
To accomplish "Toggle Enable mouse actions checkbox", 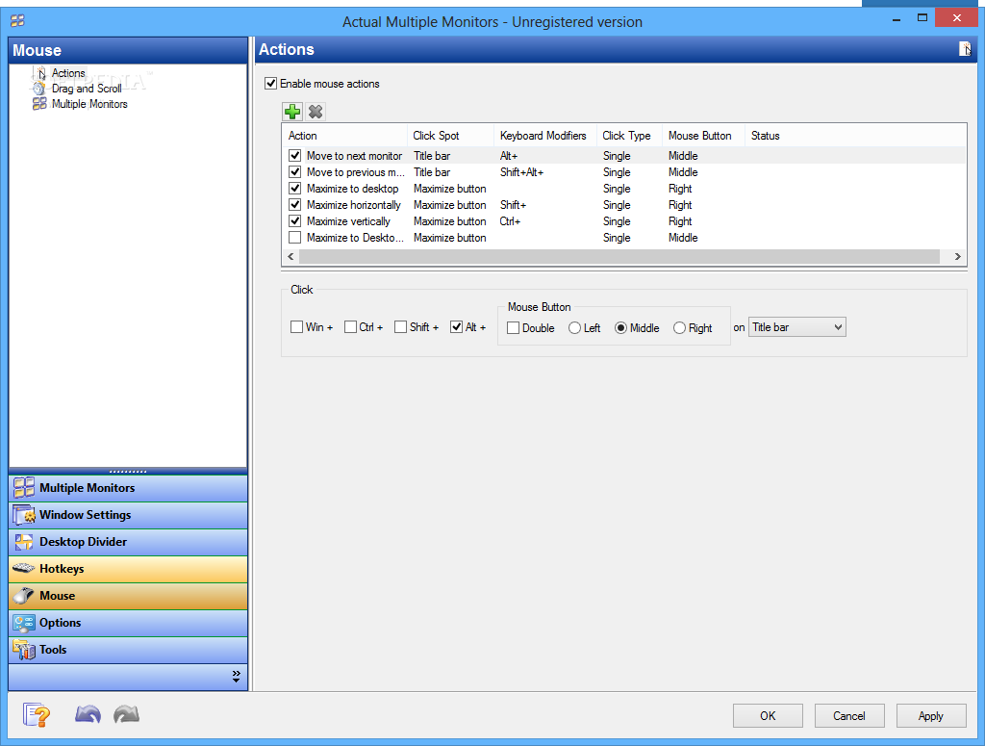I will [x=270, y=84].
